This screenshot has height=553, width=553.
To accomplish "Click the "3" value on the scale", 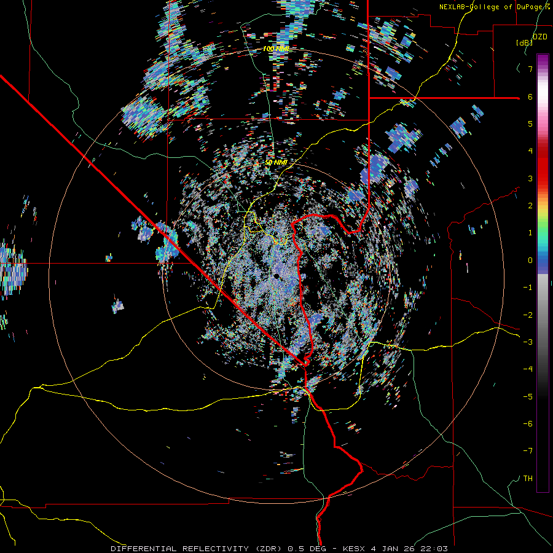I will coord(530,178).
